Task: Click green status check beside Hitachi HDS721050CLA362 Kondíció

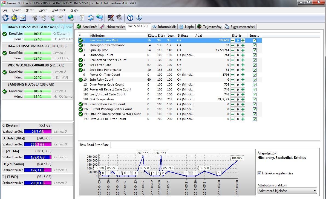Action: (x=5, y=34)
